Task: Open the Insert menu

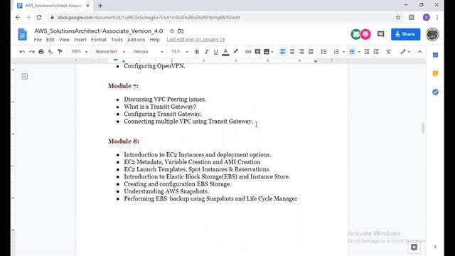Action: coord(80,40)
